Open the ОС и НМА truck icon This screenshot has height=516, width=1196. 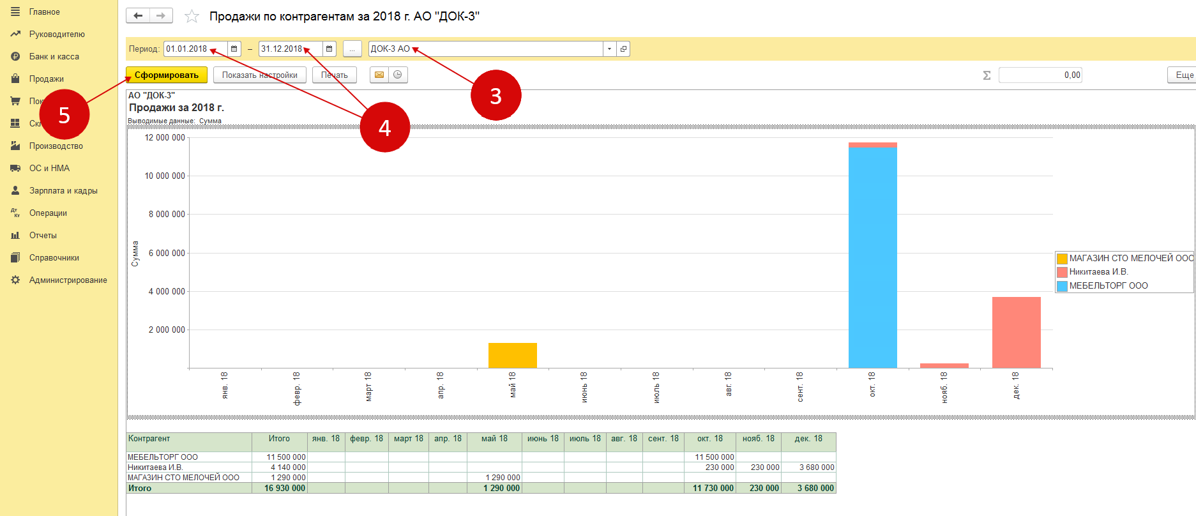(15, 168)
